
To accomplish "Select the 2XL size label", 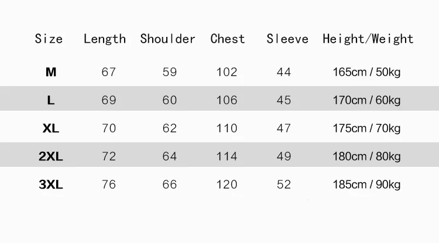I will [x=51, y=156].
